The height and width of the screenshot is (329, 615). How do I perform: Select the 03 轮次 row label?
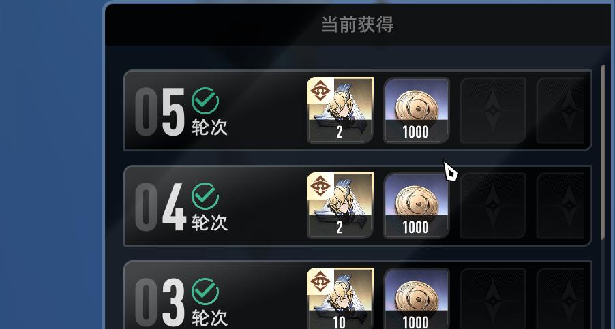coord(181,302)
